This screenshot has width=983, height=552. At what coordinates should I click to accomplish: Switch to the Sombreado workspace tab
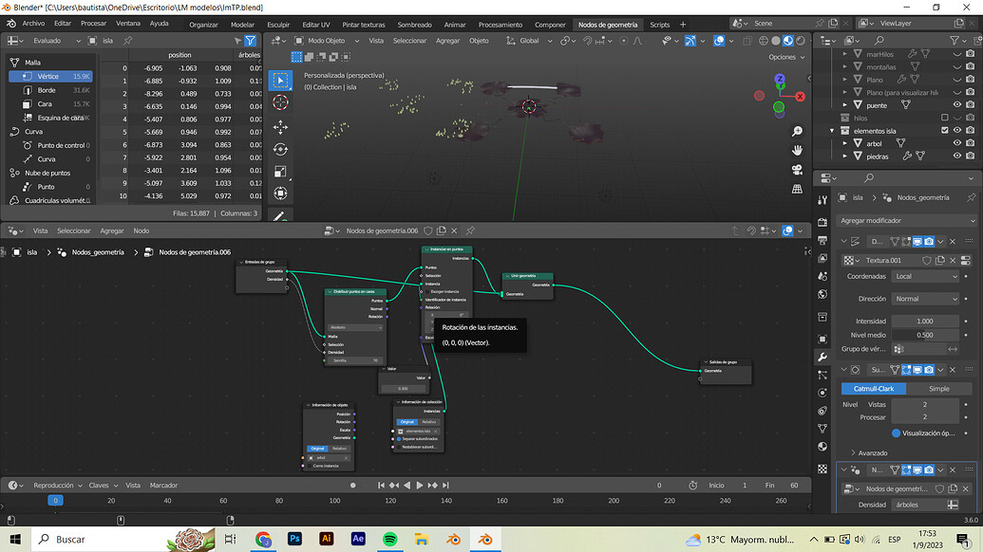click(x=414, y=25)
